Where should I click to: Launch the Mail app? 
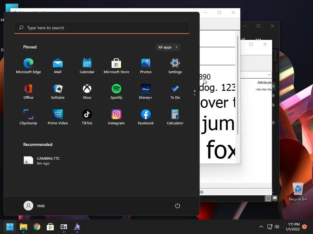point(58,66)
